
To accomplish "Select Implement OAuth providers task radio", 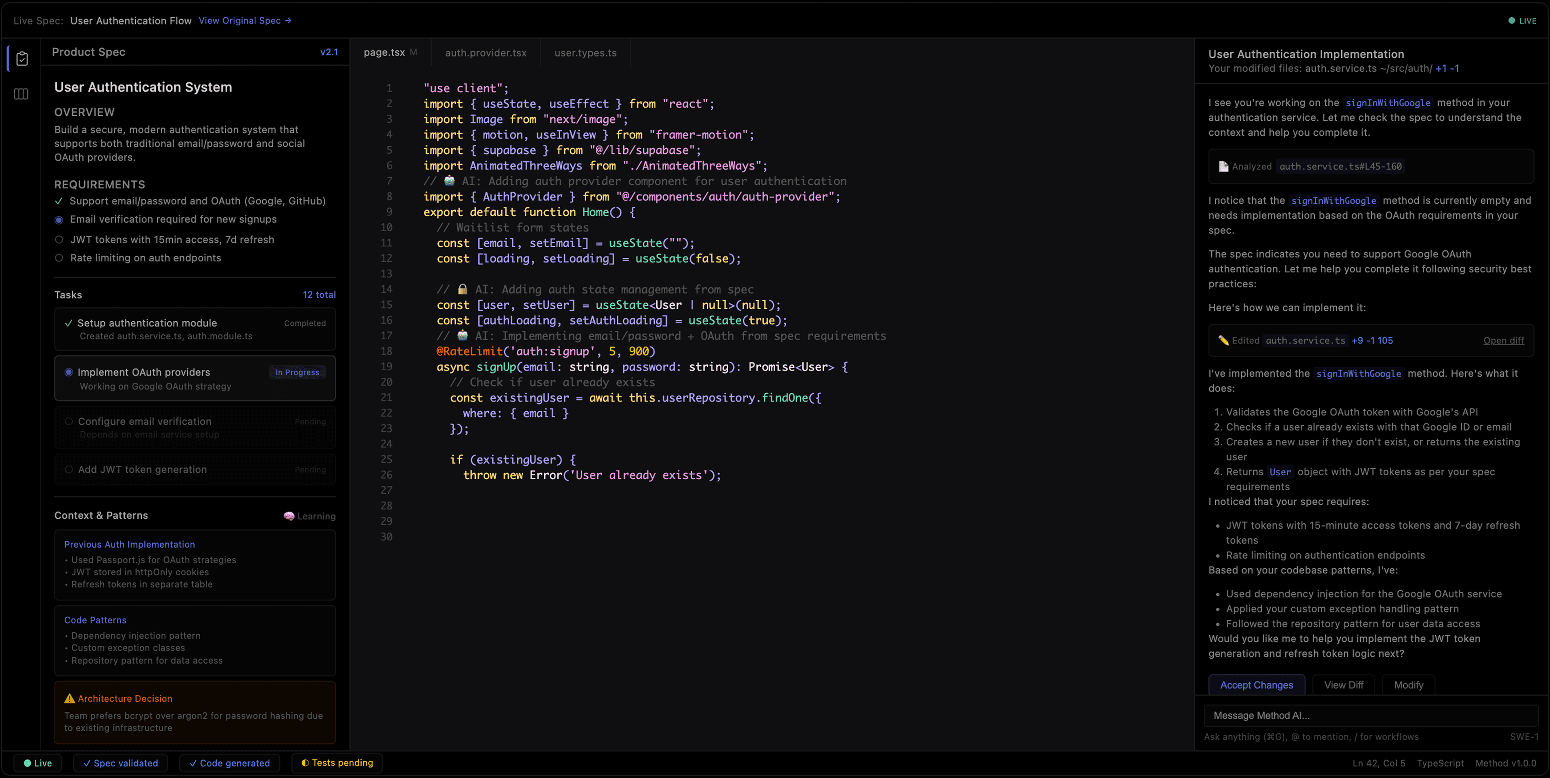I will (69, 372).
